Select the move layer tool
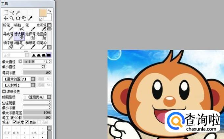 [6, 18]
